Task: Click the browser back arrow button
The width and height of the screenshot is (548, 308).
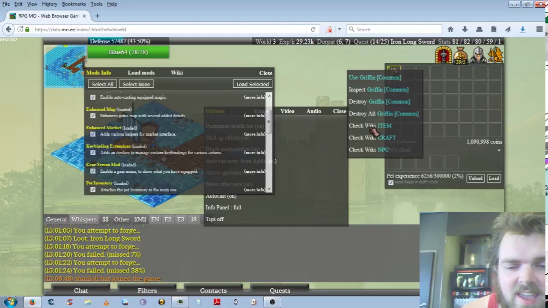Action: coord(9,29)
